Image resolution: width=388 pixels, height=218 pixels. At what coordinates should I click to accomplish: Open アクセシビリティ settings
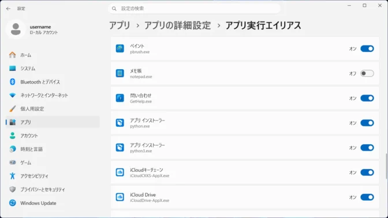(x=53, y=176)
